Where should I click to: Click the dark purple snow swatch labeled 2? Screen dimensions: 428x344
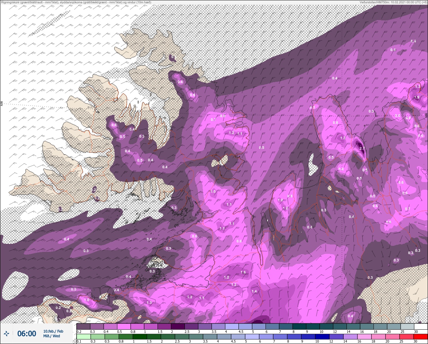tap(178, 326)
